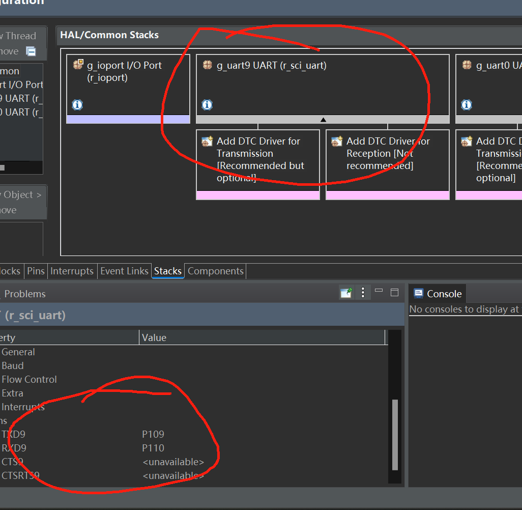Image resolution: width=522 pixels, height=510 pixels.
Task: Click the Value column header
Action: pos(262,337)
